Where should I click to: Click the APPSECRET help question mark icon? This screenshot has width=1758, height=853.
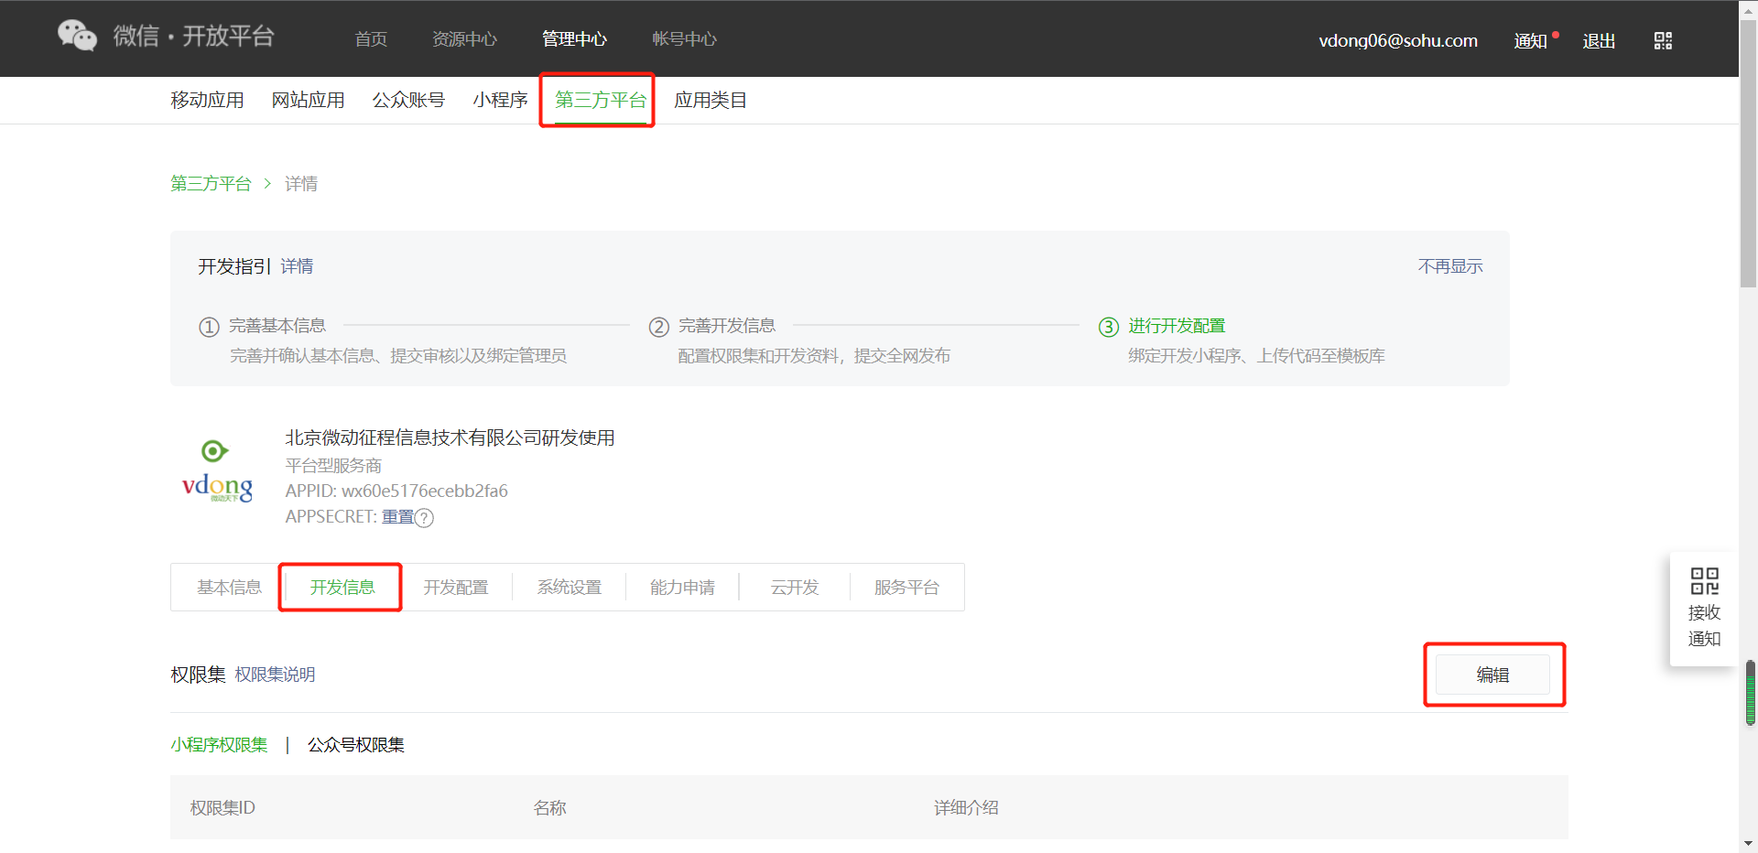click(424, 518)
